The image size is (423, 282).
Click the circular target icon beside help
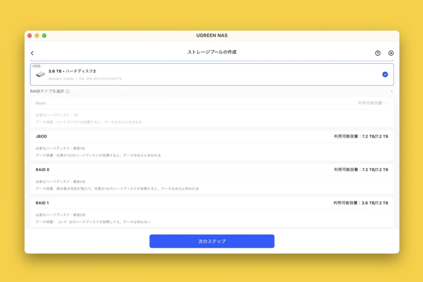coord(391,53)
